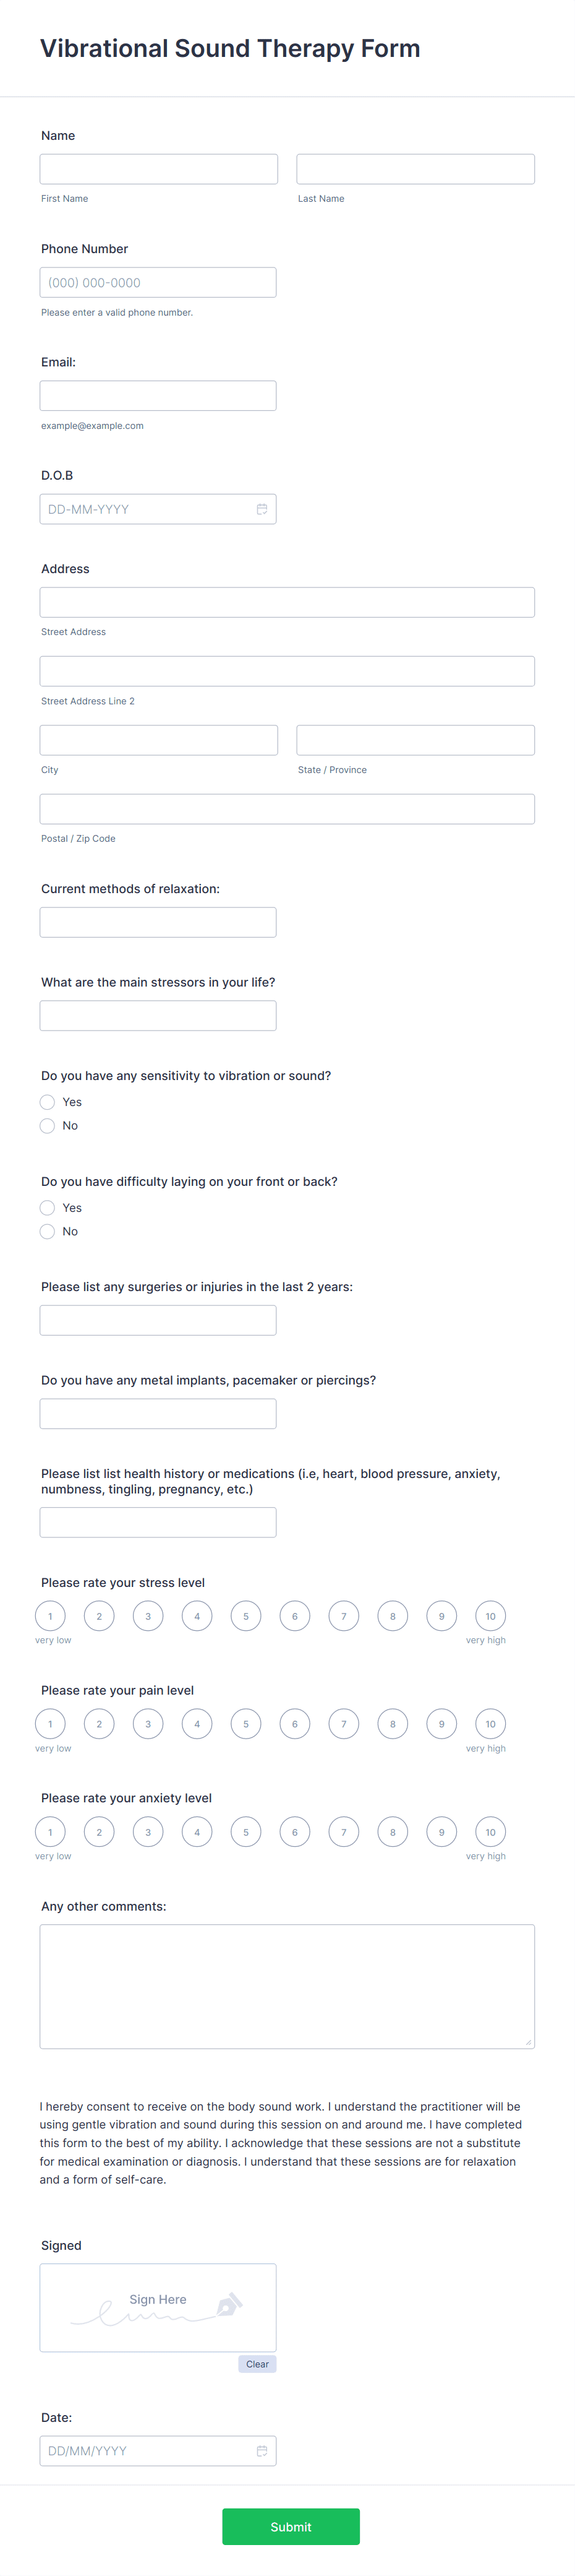Screen dimensions: 575x2576
Task: Click the pen icon in the signature area
Action: click(232, 2307)
